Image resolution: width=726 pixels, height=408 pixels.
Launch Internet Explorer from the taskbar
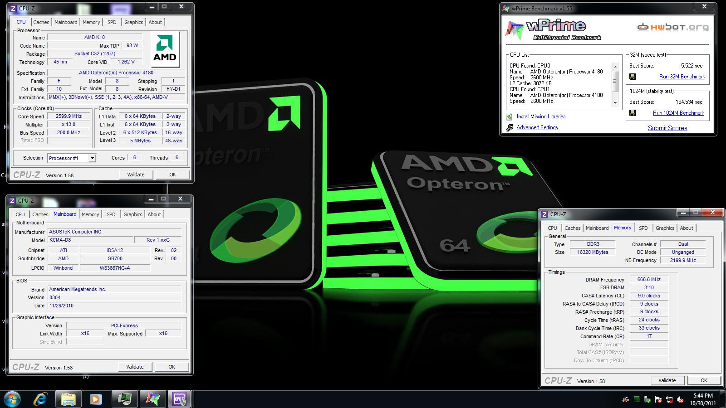[40, 399]
